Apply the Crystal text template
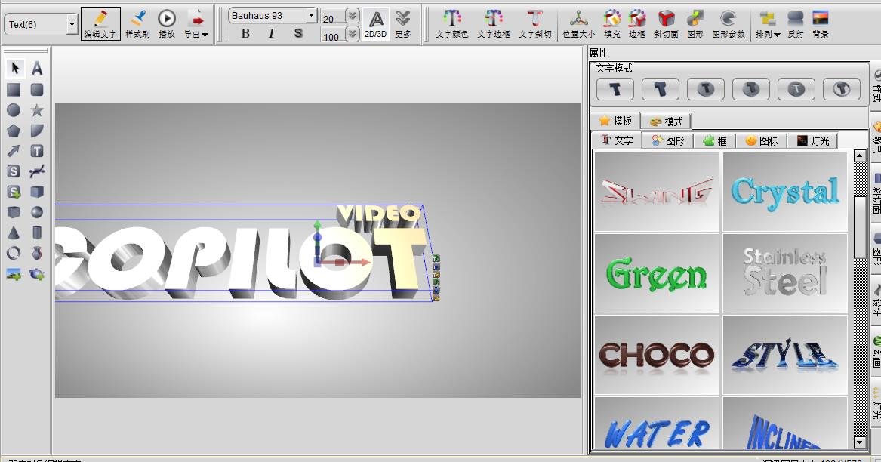The height and width of the screenshot is (462, 881). coord(785,192)
